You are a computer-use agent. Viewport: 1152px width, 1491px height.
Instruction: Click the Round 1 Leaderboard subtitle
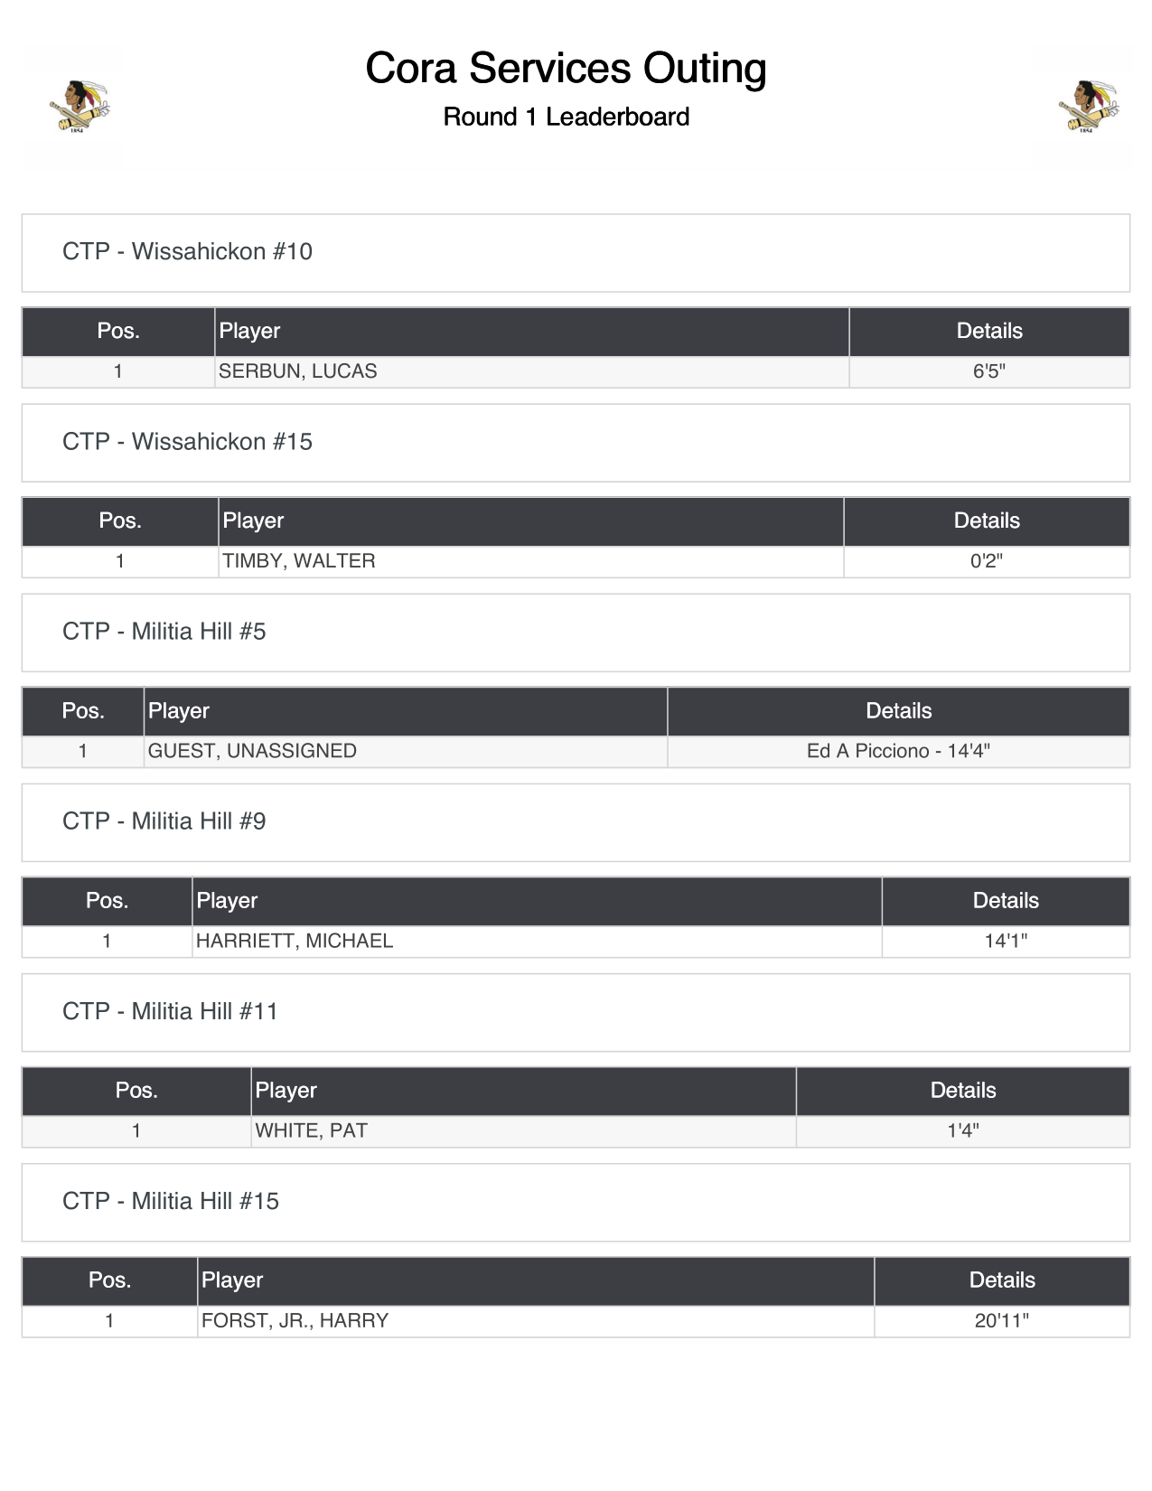[x=566, y=117]
